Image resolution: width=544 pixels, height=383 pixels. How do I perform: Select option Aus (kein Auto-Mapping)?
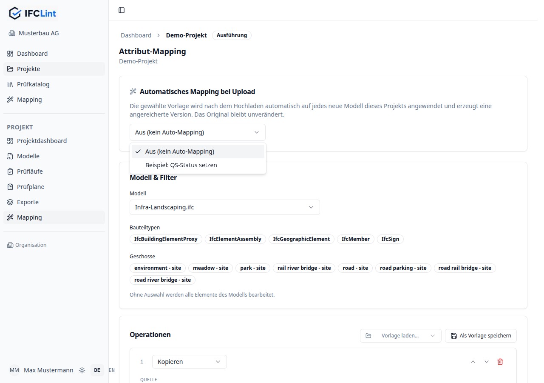coord(198,151)
